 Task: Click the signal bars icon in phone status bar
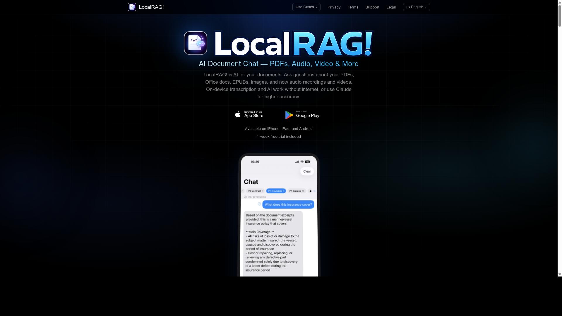pyautogui.click(x=297, y=162)
